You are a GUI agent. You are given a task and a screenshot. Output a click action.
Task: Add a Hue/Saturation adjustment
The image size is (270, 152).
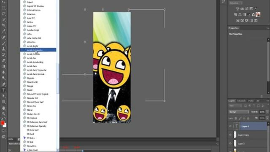pyautogui.click(x=235, y=15)
